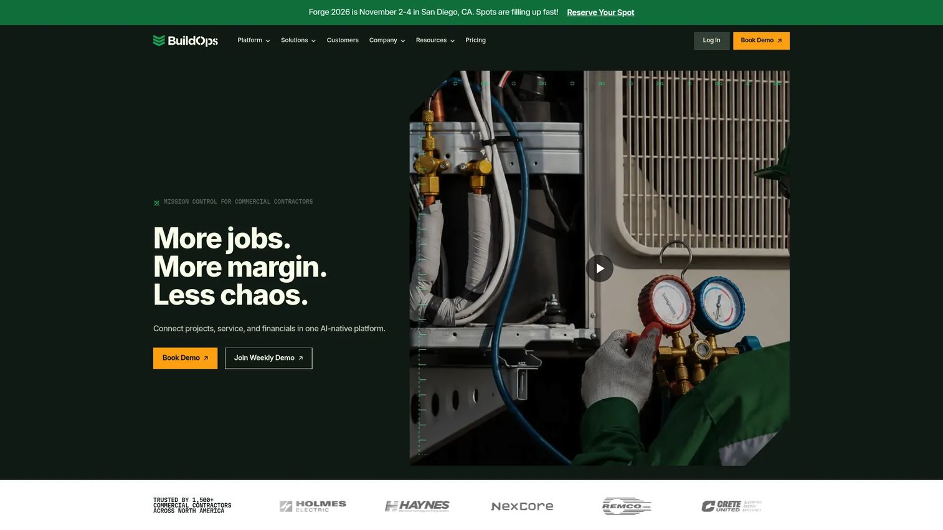
Task: Go to the Customers page
Action: (x=343, y=40)
